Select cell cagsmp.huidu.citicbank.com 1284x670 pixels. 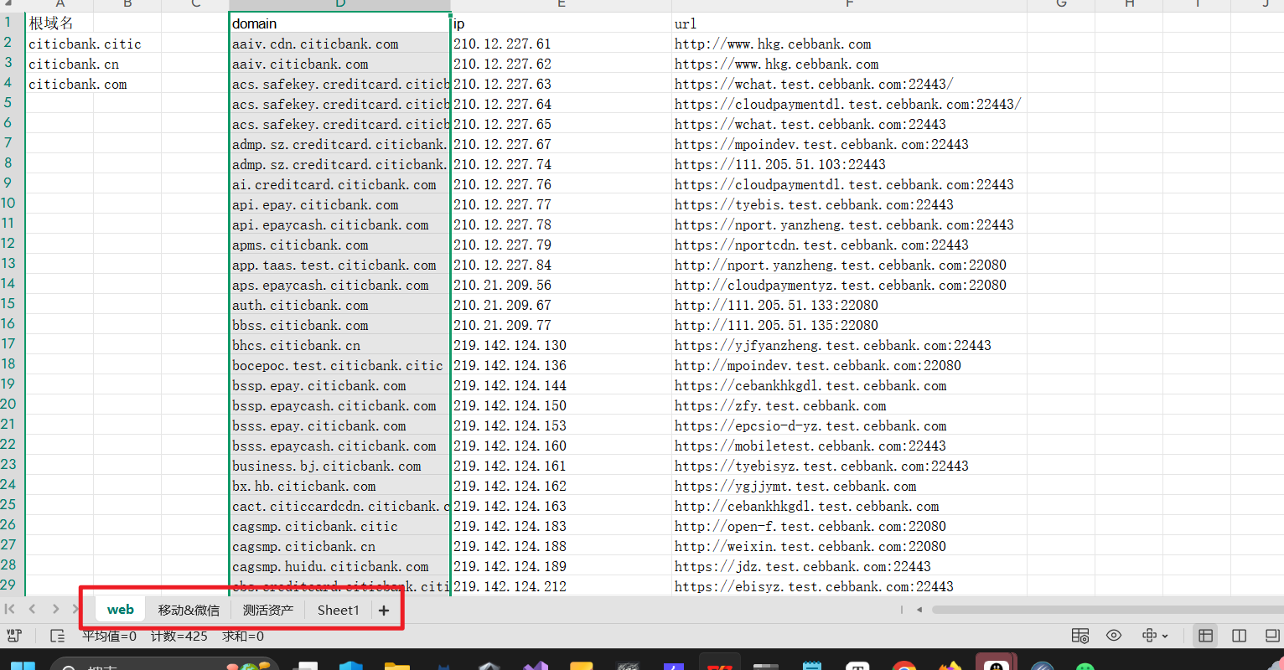[340, 566]
